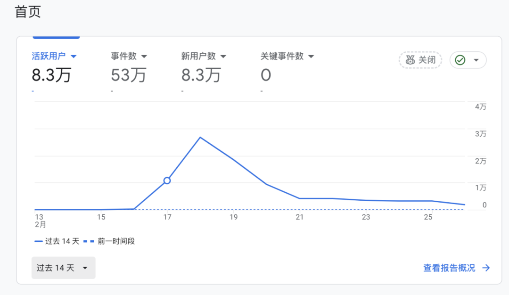Click the circled data point on the 17th
Image resolution: width=509 pixels, height=295 pixels.
[167, 180]
